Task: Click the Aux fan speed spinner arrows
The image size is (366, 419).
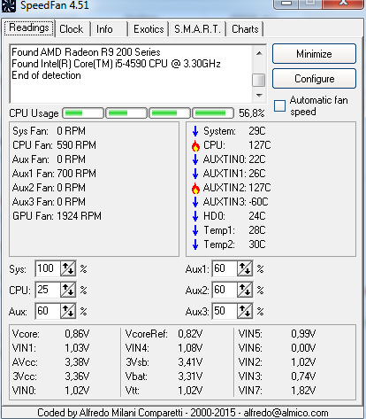Action: pos(68,311)
